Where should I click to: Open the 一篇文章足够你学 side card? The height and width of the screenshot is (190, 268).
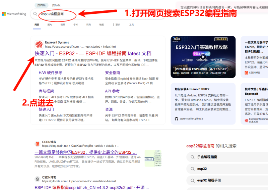[x=254, y=57]
